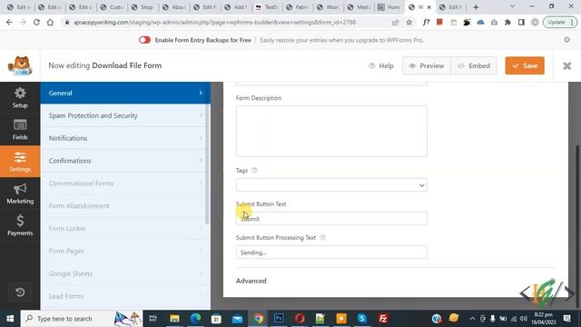Screen dimensions: 581x327
Task: Open form revisions history icon
Action: pyautogui.click(x=20, y=292)
